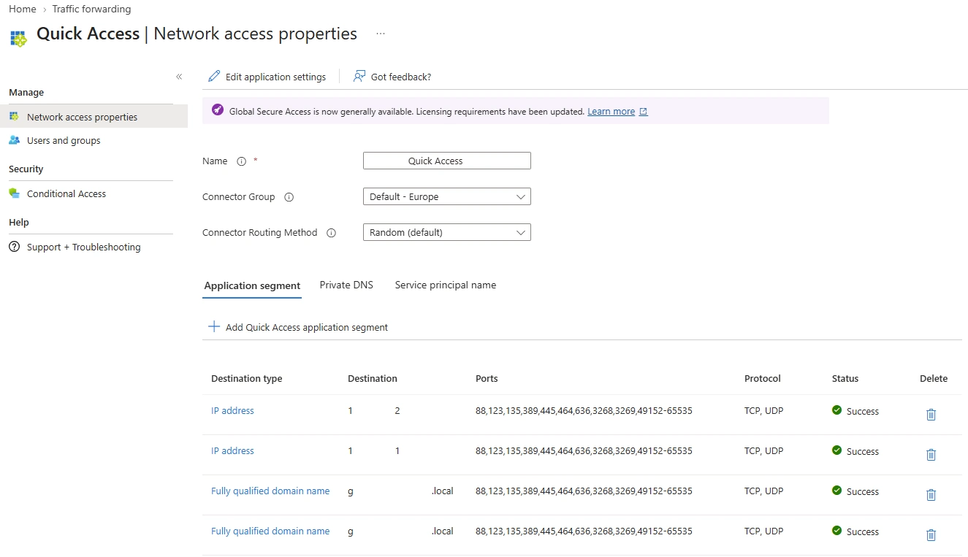Image resolution: width=968 pixels, height=557 pixels.
Task: Click the Name input field containing Quick Access
Action: point(447,161)
